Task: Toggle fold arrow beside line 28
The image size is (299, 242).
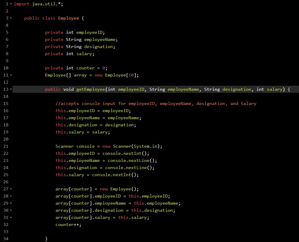Action: 11,196
